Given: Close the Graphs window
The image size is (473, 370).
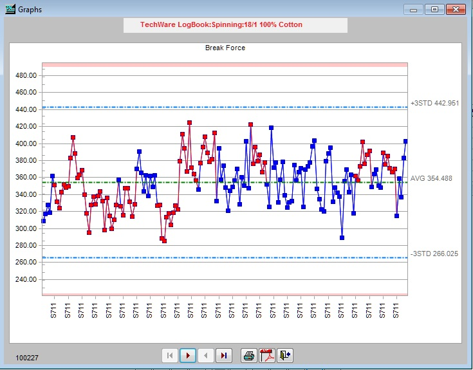Looking at the screenshot, I should point(456,10).
